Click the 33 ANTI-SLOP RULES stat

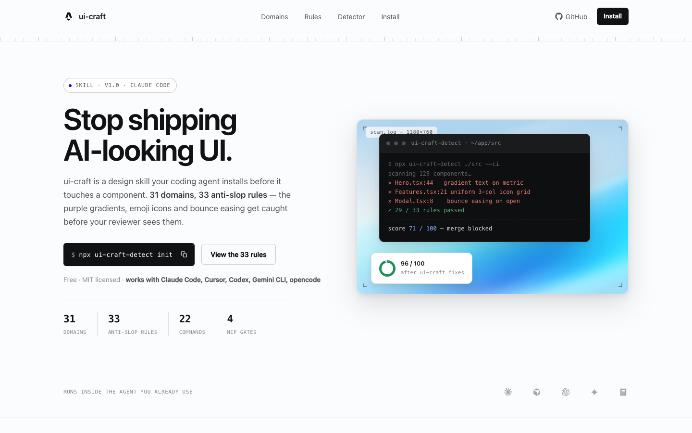click(133, 324)
